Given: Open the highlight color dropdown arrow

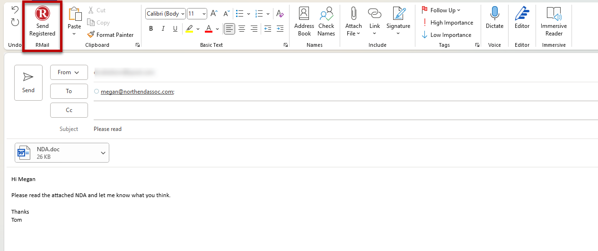Looking at the screenshot, I should pyautogui.click(x=198, y=29).
